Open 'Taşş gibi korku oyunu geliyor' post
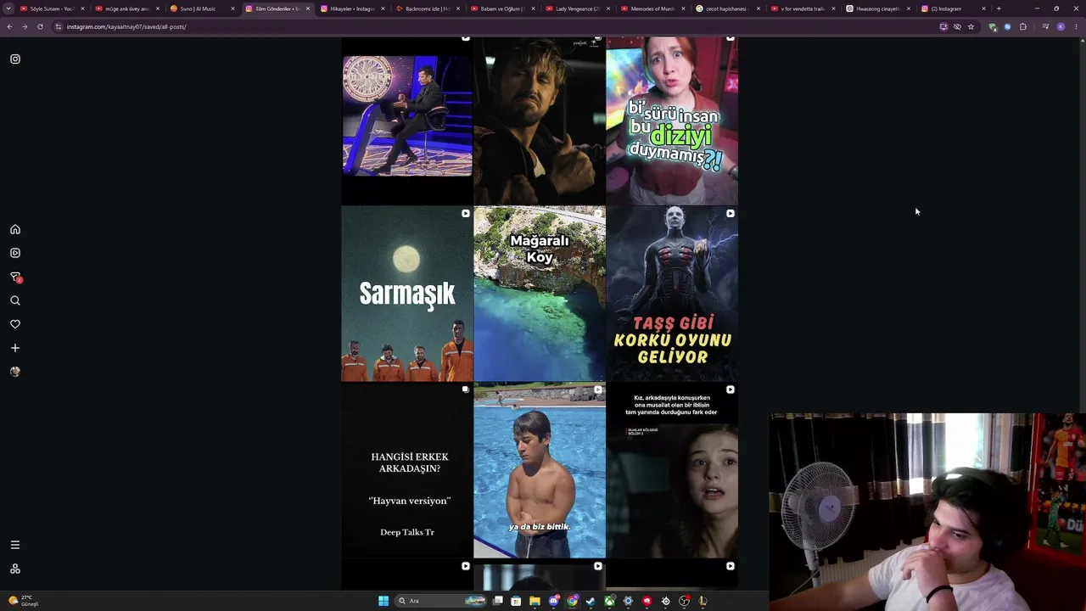 (672, 294)
